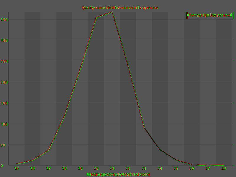Viewport: 236px width, 177px height.
Task: Pick y-axis tick label 150
Action: (4, 103)
